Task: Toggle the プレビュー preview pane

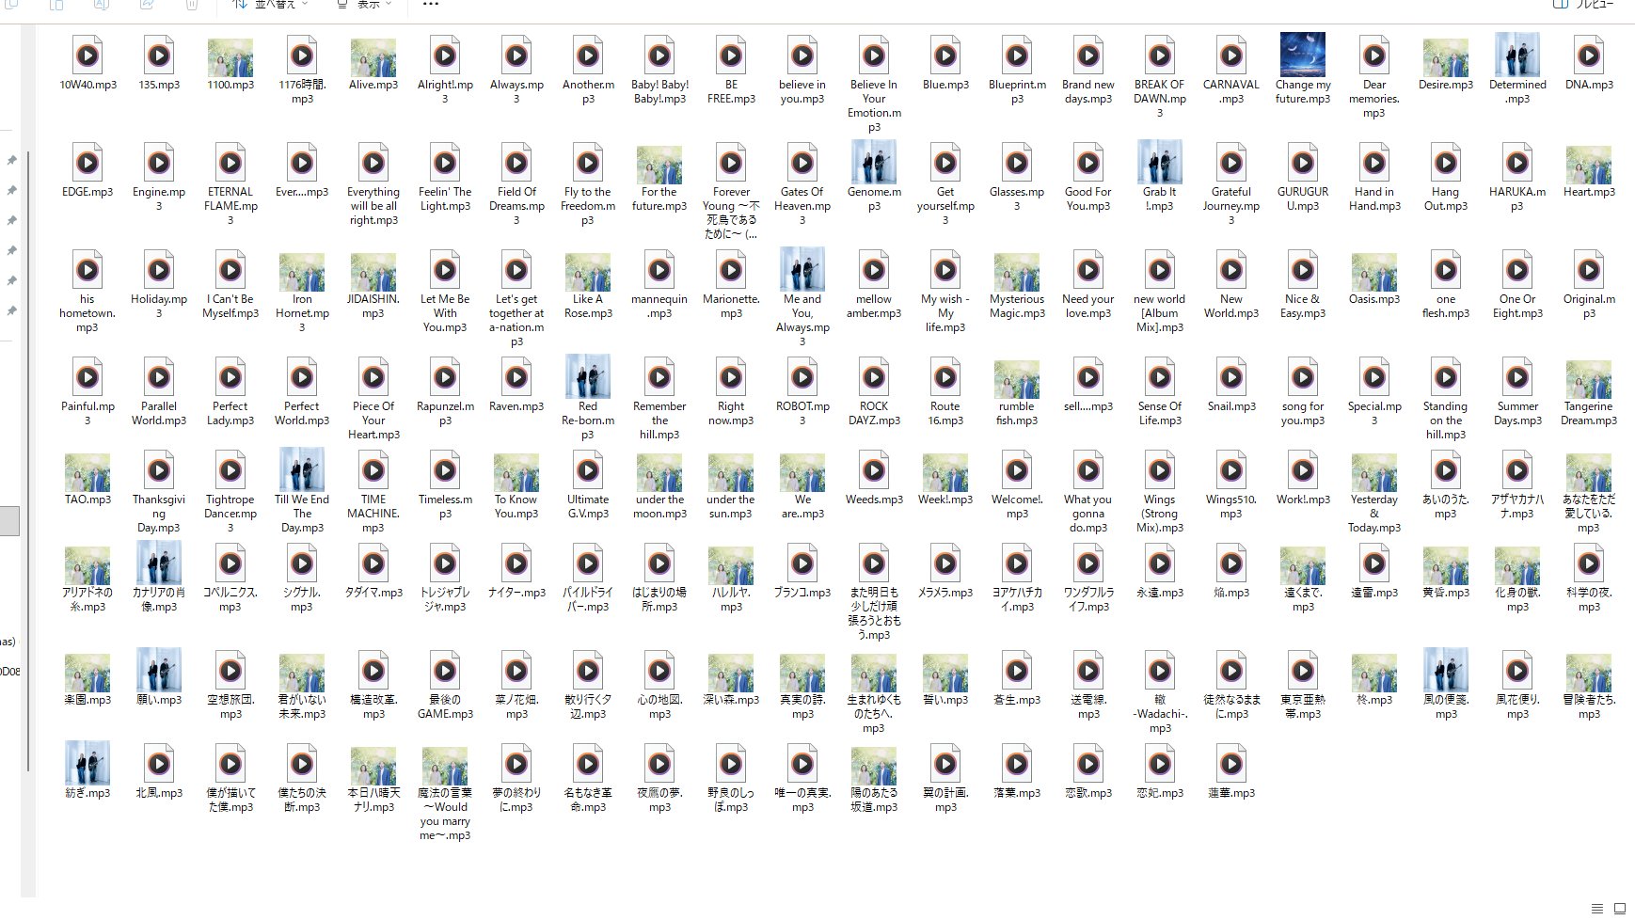Action: 1583,4
